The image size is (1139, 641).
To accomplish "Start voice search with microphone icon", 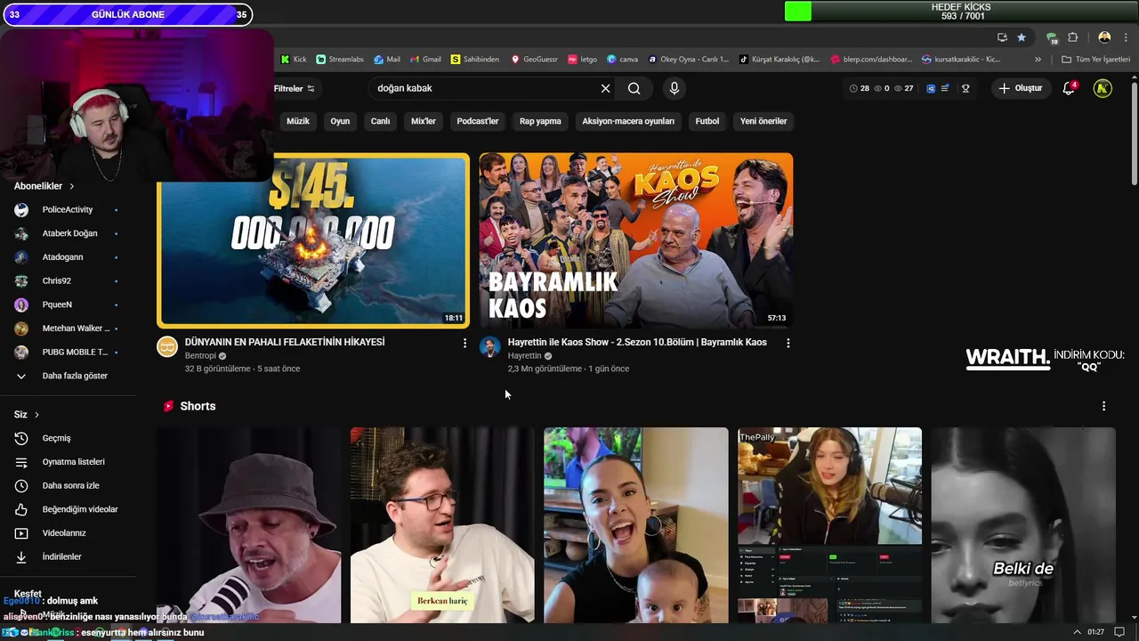I will click(675, 88).
